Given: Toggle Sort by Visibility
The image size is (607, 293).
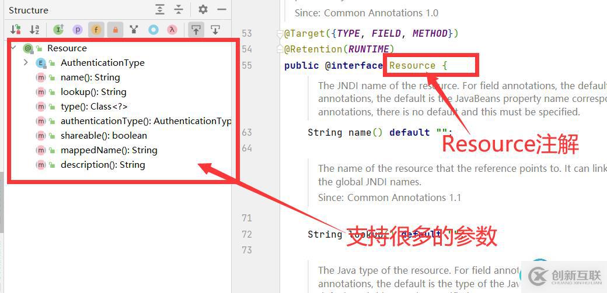Looking at the screenshot, I should 16,29.
